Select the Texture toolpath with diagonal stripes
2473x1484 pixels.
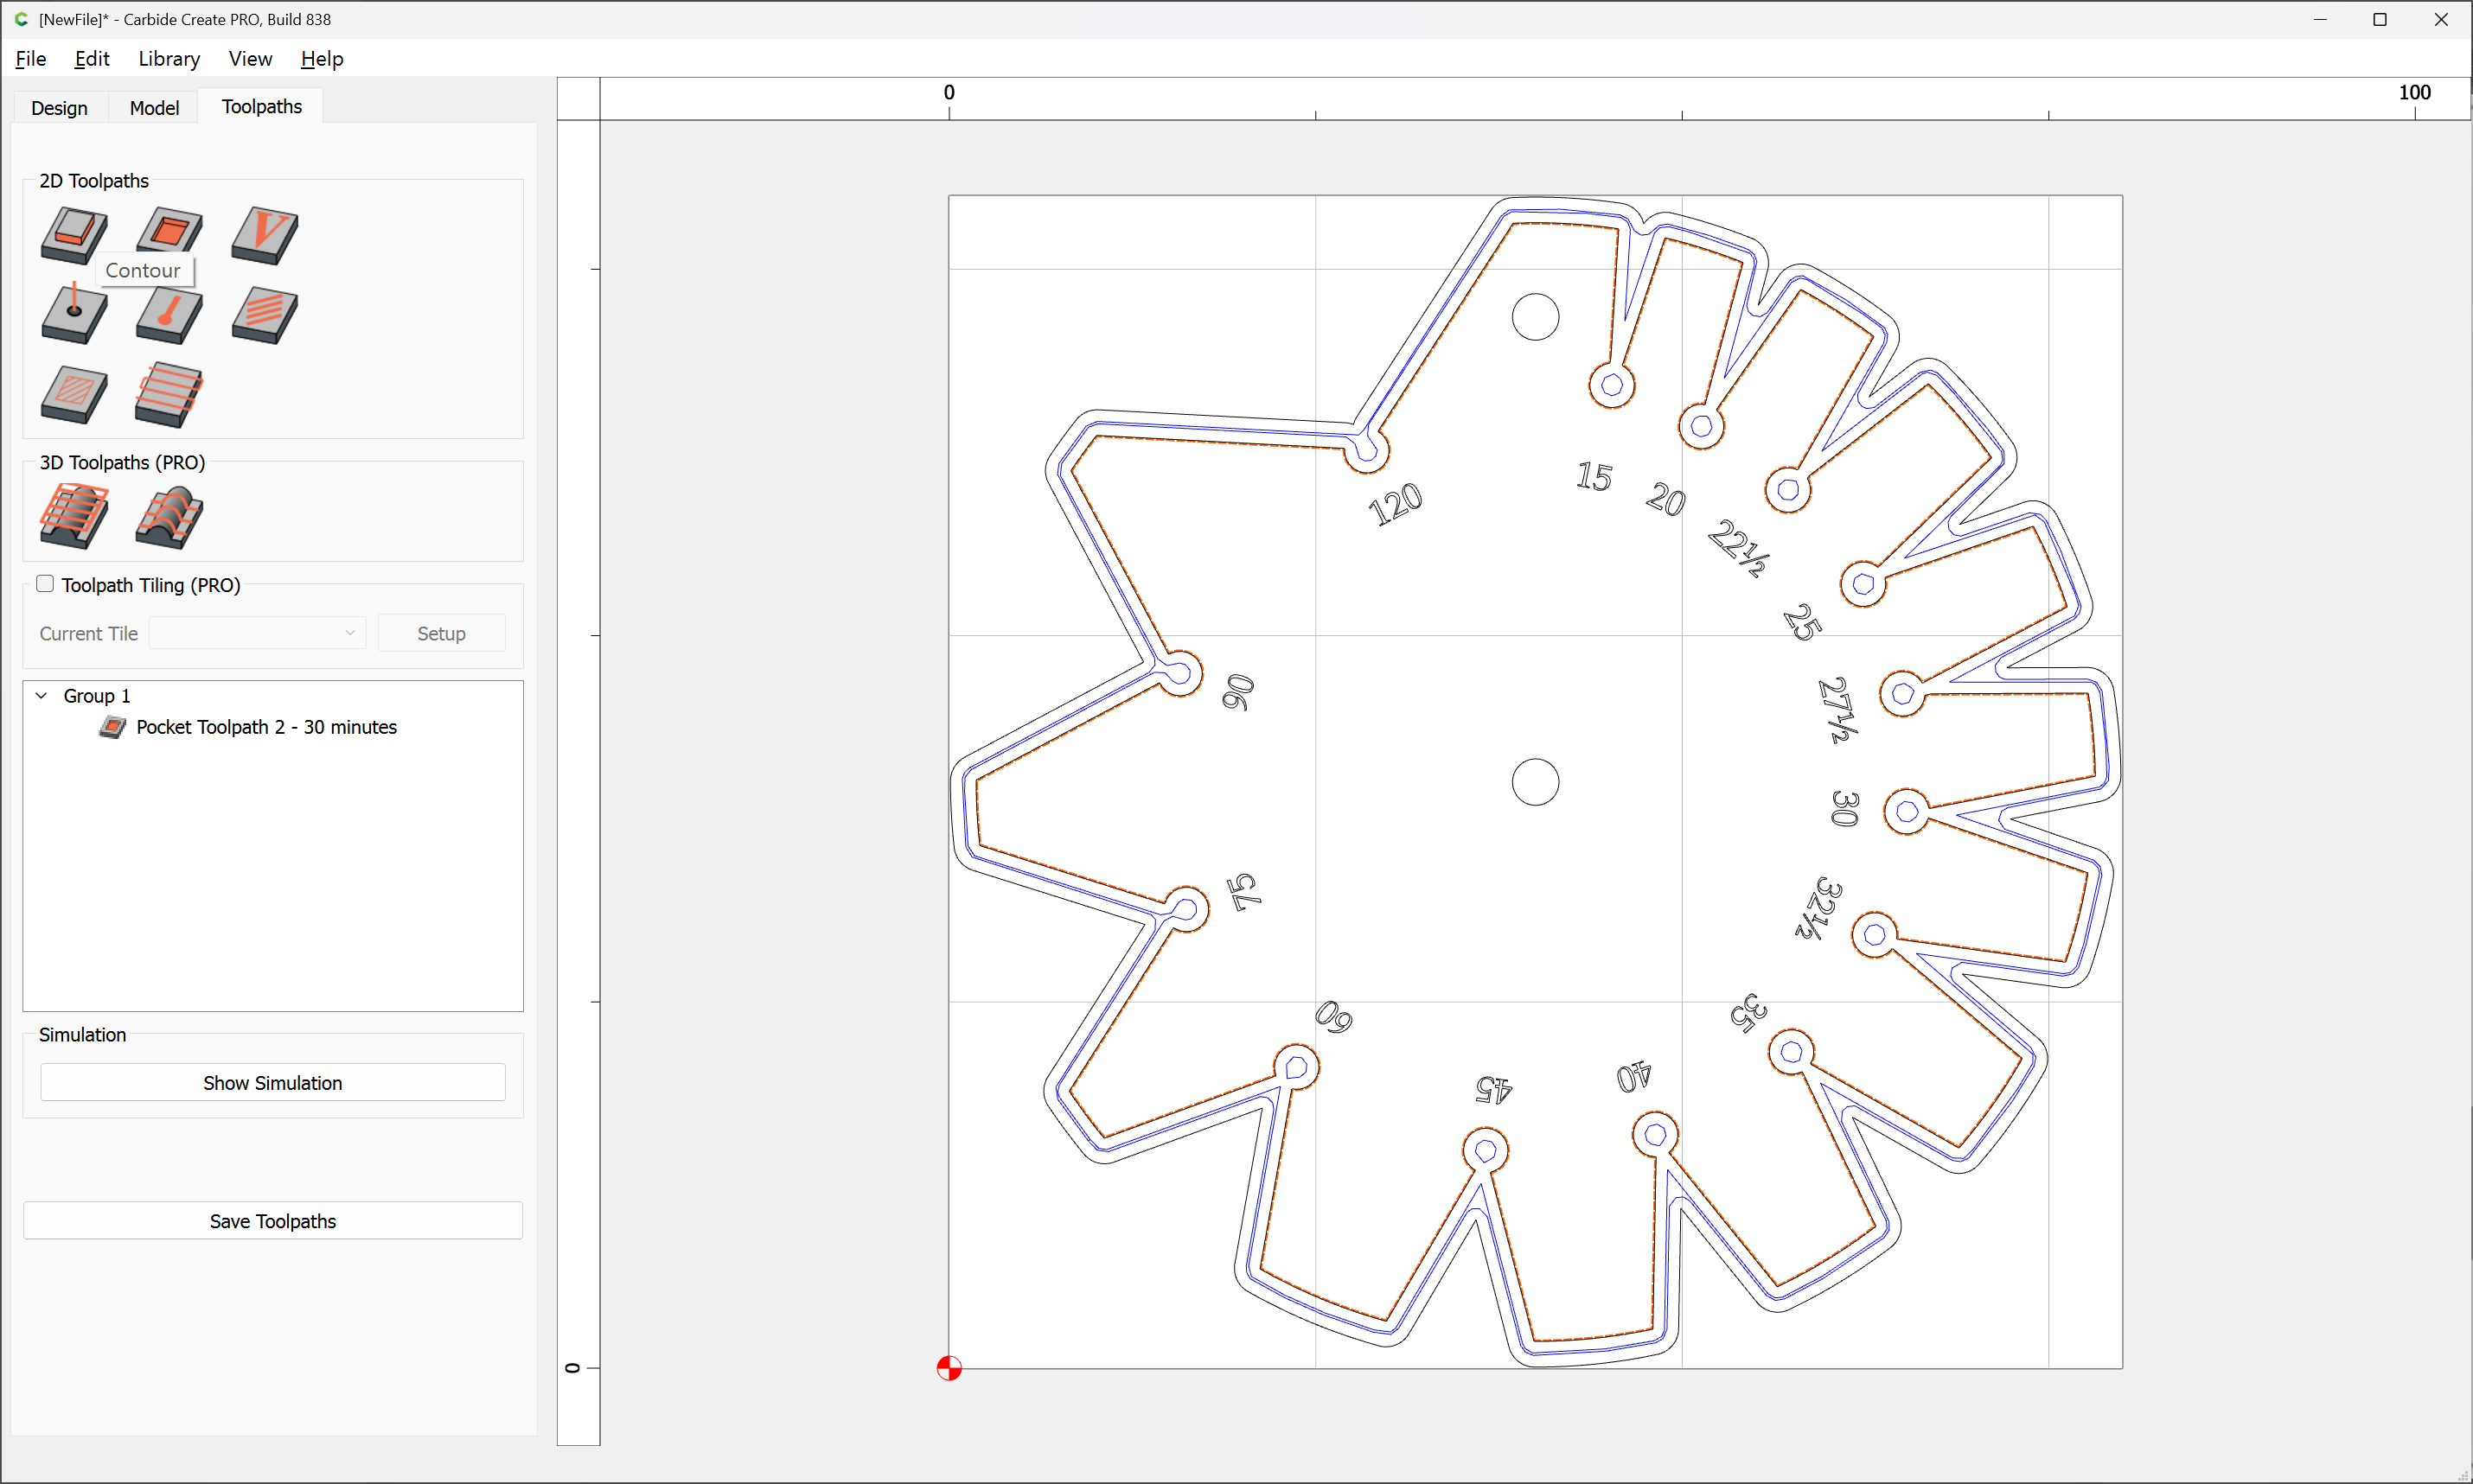click(264, 314)
